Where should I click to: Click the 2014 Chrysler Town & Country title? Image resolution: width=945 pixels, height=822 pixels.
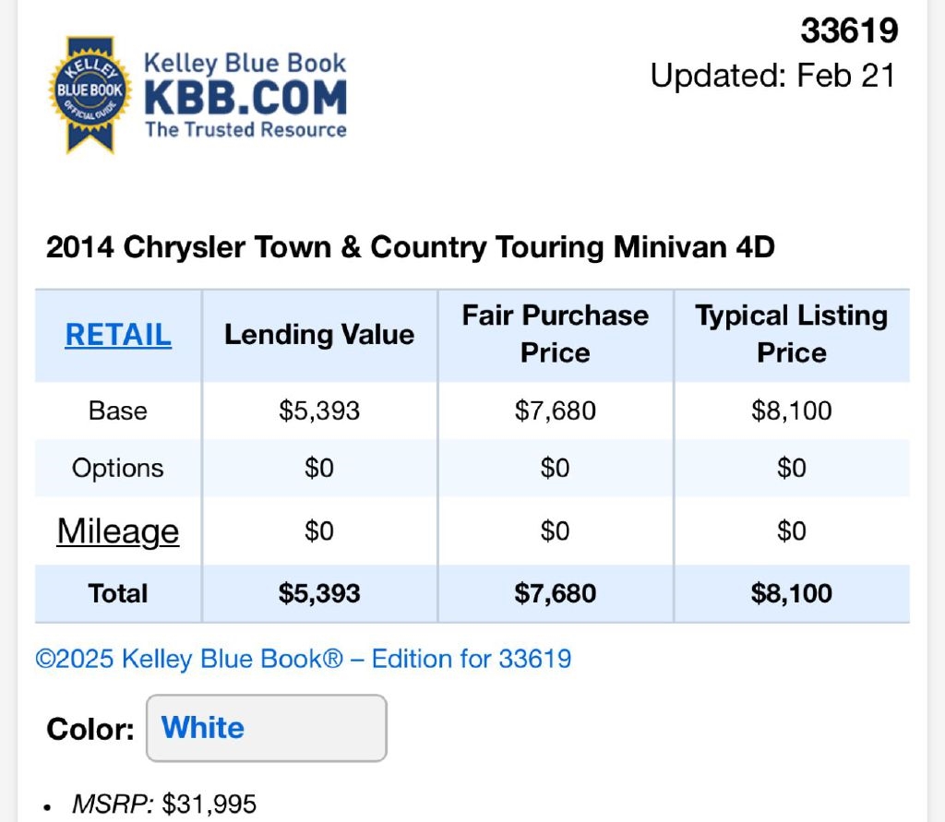point(411,247)
